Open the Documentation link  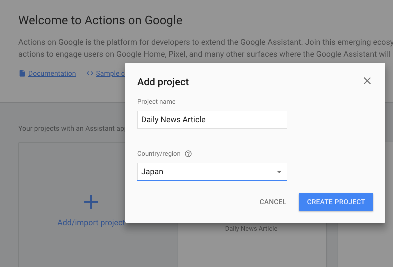pyautogui.click(x=52, y=73)
